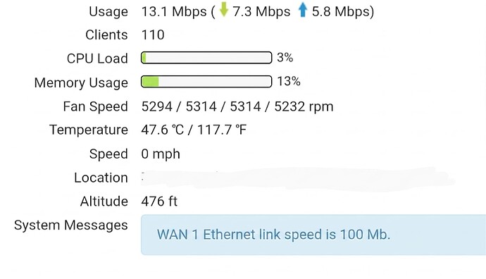The image size is (486, 279).
Task: Click the 5.8 Mbps upload rate
Action: point(341,12)
